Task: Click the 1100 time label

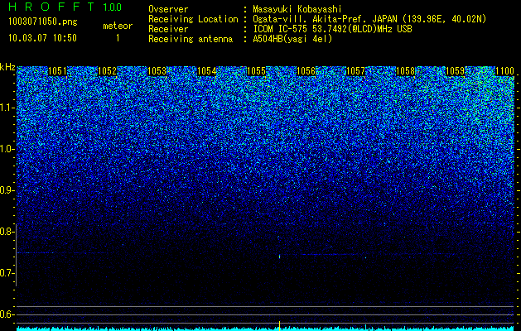Action: [504, 71]
